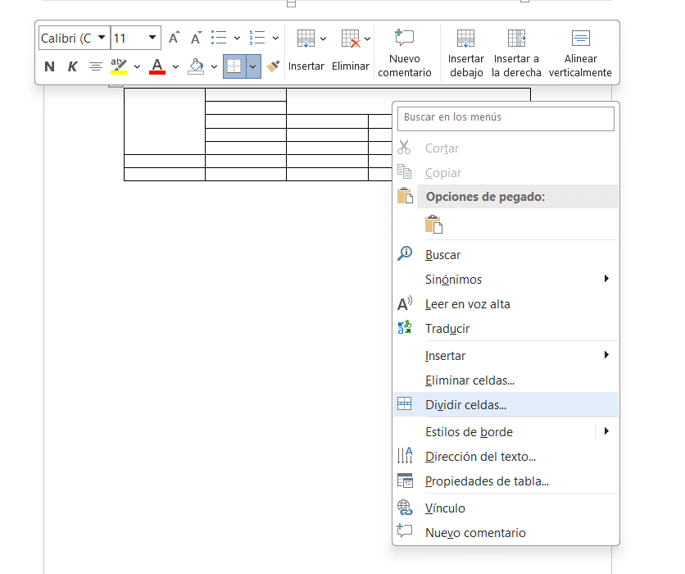The height and width of the screenshot is (574, 685).
Task: Click the shading paint bucket icon
Action: [196, 66]
